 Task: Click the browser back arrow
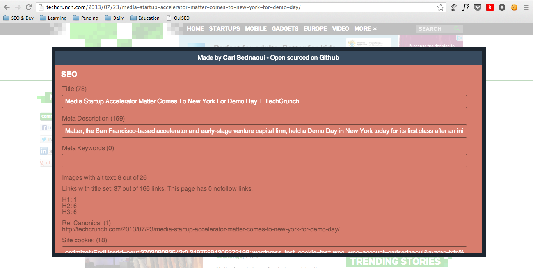(7, 7)
